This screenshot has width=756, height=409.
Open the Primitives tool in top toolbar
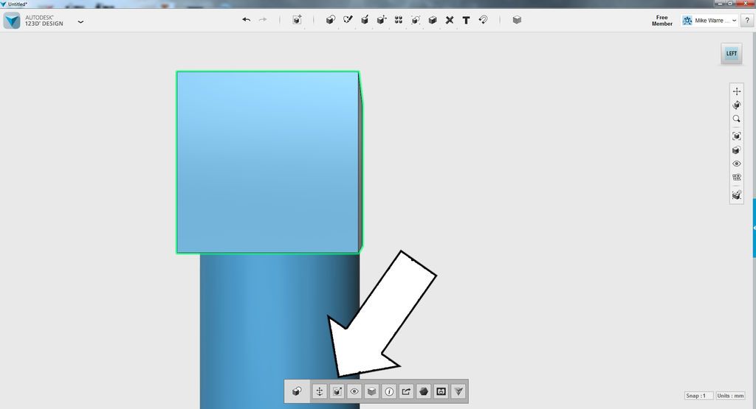pos(330,20)
